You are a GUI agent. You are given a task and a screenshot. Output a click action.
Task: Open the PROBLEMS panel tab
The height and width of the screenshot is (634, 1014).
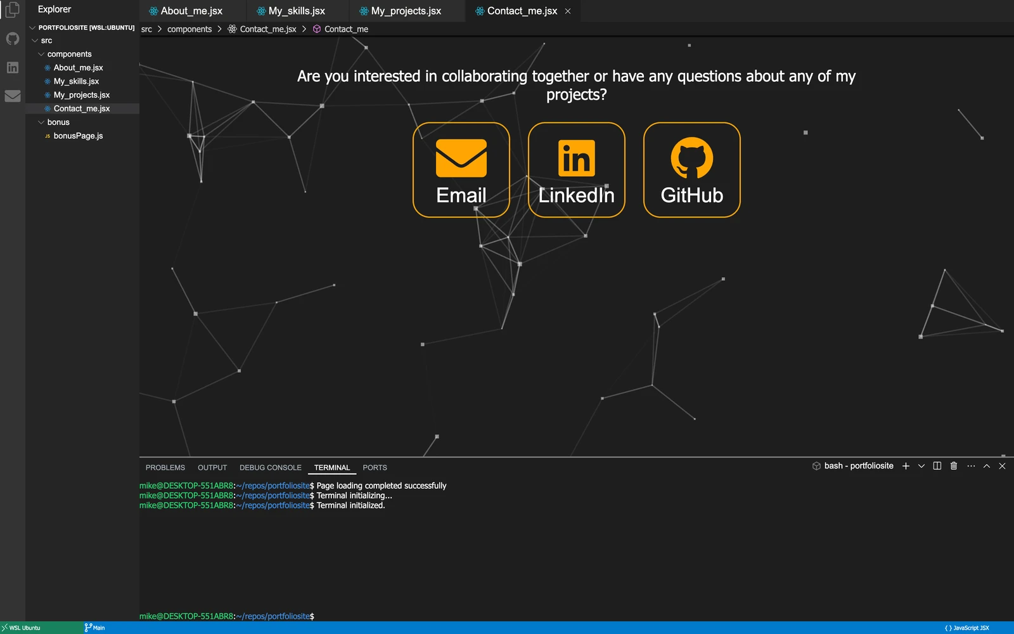tap(165, 467)
